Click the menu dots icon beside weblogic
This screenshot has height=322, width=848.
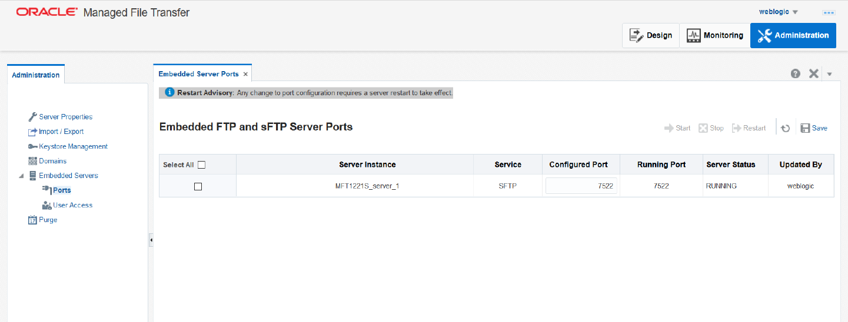click(829, 12)
